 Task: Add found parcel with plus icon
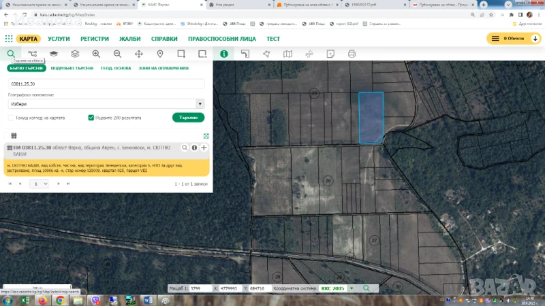204,148
